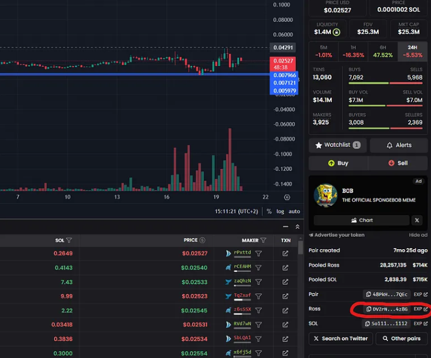Toggle percent scale on the chart

(x=269, y=211)
